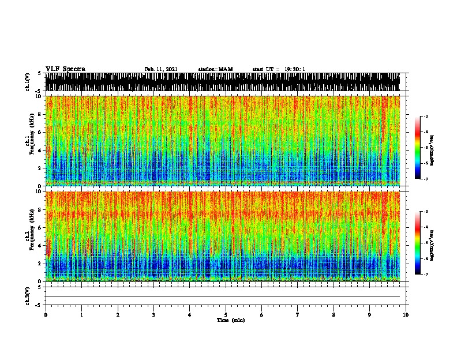Click the "1" tick on the time axis
Image resolution: width=457 pixels, height=353 pixels.
tap(81, 315)
